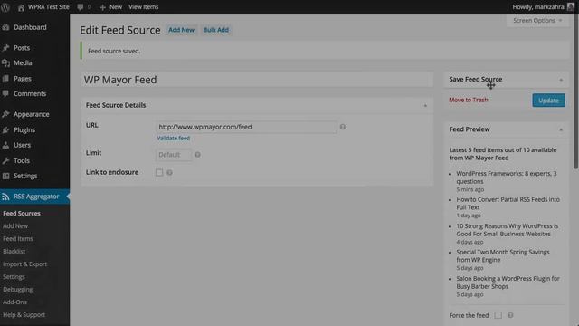Open Feed Items submenu item
The height and width of the screenshot is (326, 579).
pyautogui.click(x=18, y=239)
